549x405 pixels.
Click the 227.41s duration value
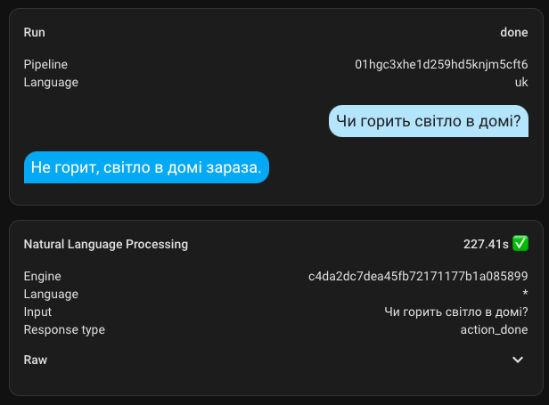tap(485, 243)
